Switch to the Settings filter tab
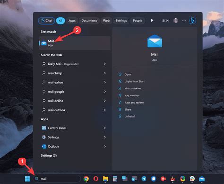This screenshot has height=184, width=224. [x=121, y=21]
